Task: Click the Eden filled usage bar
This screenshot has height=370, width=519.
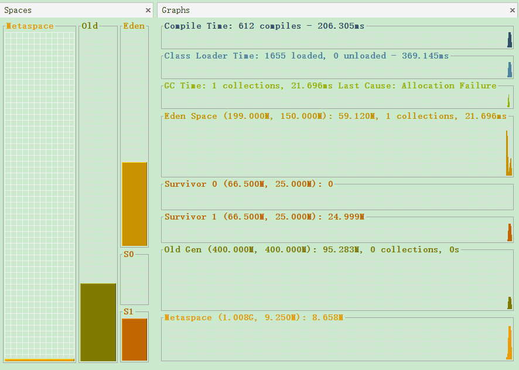Action: point(134,204)
